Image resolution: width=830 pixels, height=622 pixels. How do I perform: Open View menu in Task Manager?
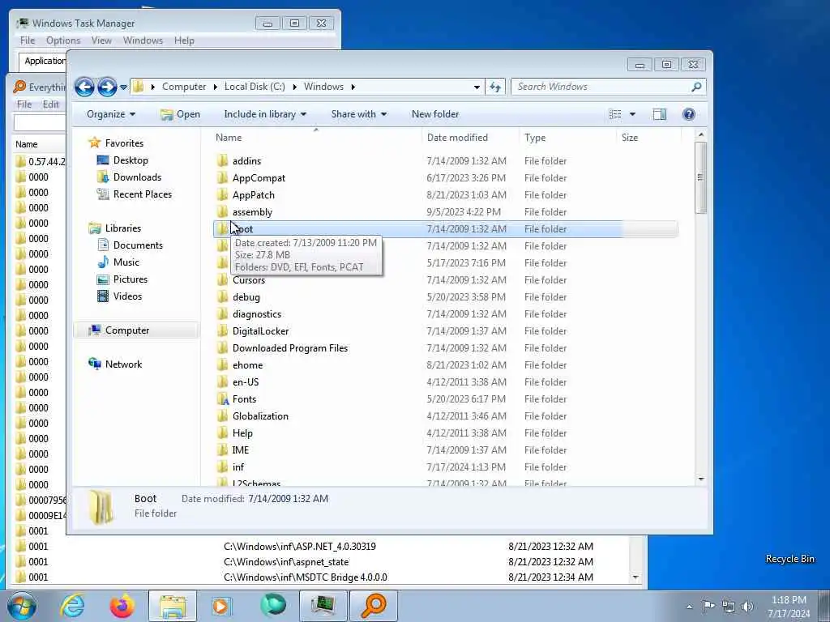[x=101, y=40]
